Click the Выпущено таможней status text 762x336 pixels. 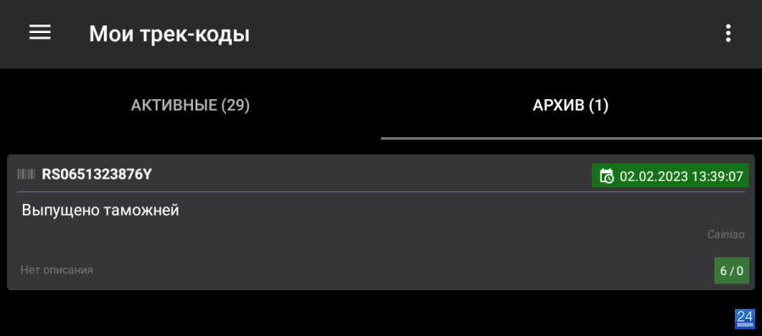(x=101, y=210)
